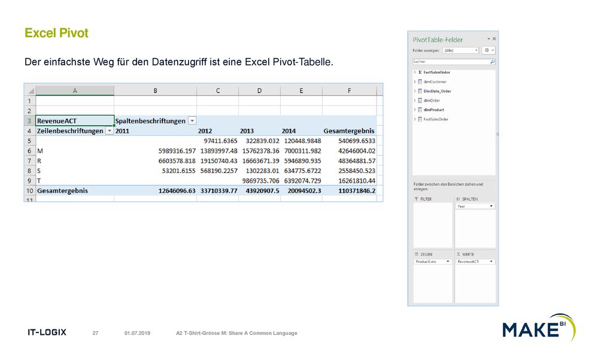Click the table icon beside dimProduct
613x345 pixels.
click(x=420, y=110)
